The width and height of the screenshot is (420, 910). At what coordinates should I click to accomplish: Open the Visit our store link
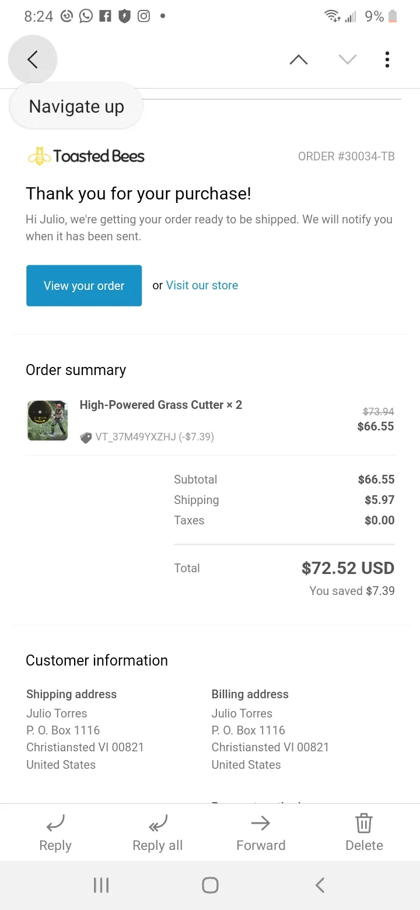click(202, 285)
